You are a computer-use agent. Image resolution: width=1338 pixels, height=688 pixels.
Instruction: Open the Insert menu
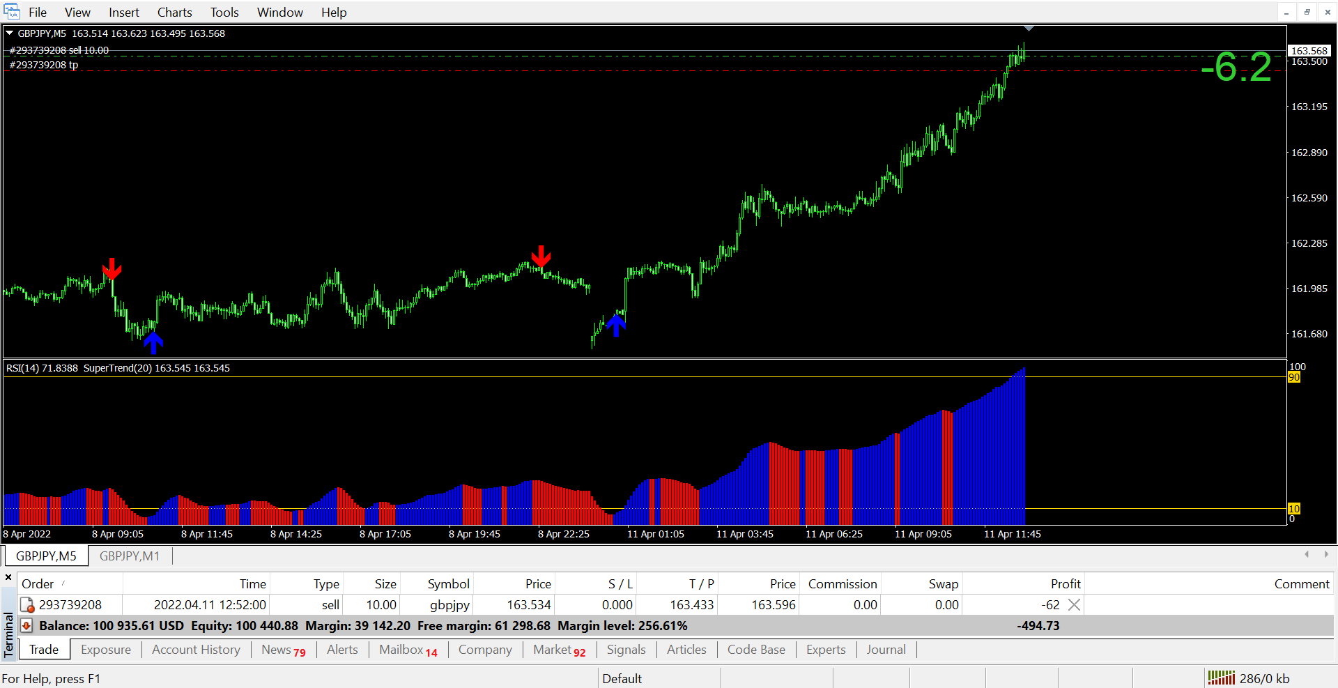click(x=123, y=13)
